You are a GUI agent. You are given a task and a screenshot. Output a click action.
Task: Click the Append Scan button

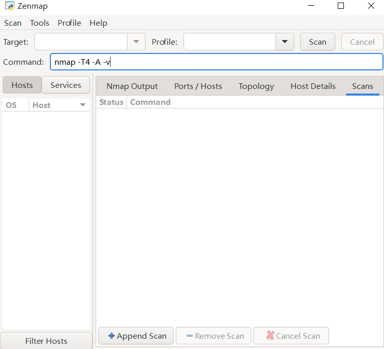pos(136,336)
